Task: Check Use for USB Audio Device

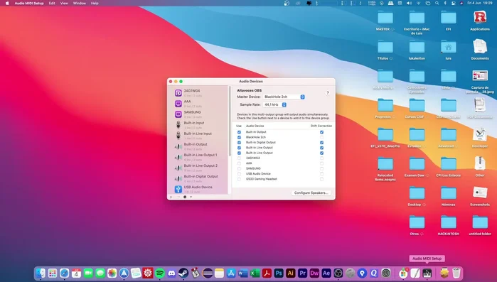Action: click(240, 174)
